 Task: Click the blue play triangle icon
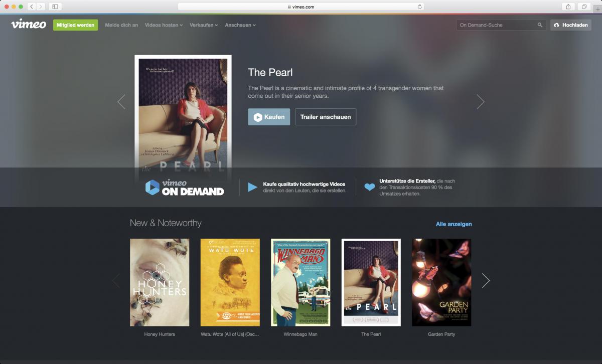pyautogui.click(x=252, y=187)
